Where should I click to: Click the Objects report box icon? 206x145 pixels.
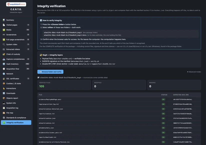point(4,98)
